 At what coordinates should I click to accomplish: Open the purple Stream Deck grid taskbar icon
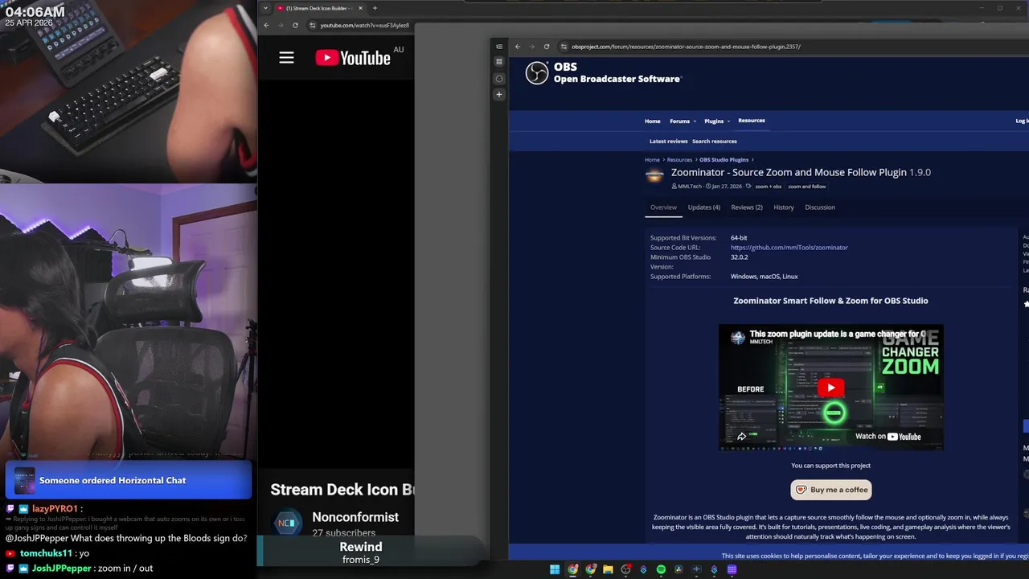(732, 569)
